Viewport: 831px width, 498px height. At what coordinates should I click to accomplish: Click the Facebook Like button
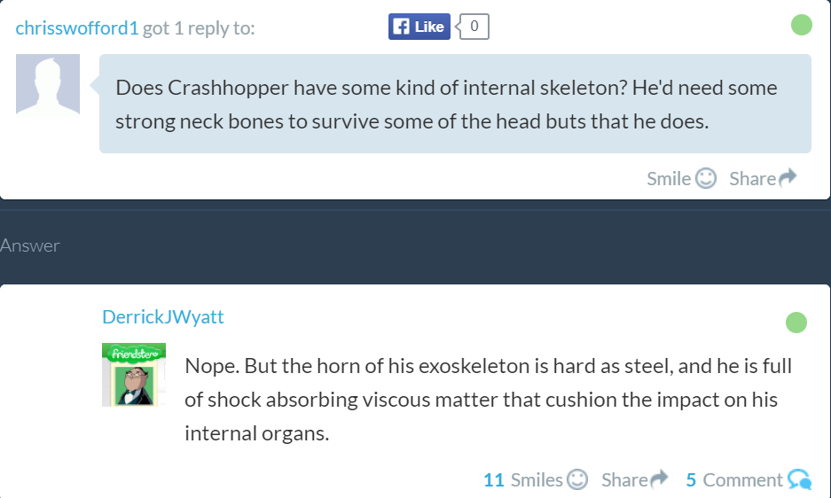tap(419, 27)
